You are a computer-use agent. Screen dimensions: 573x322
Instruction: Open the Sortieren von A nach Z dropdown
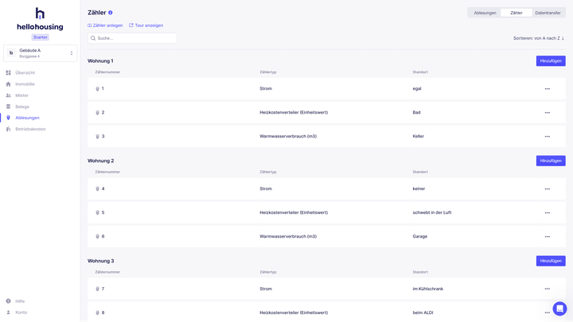coord(538,38)
